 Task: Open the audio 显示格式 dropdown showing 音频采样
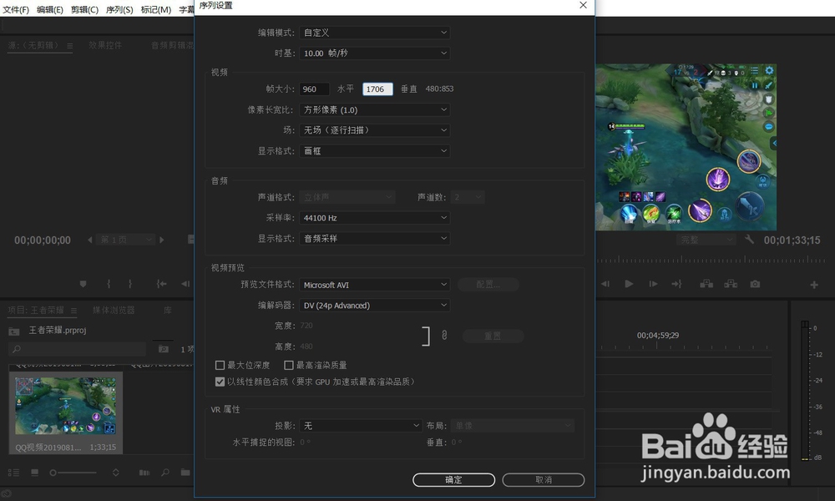click(374, 239)
